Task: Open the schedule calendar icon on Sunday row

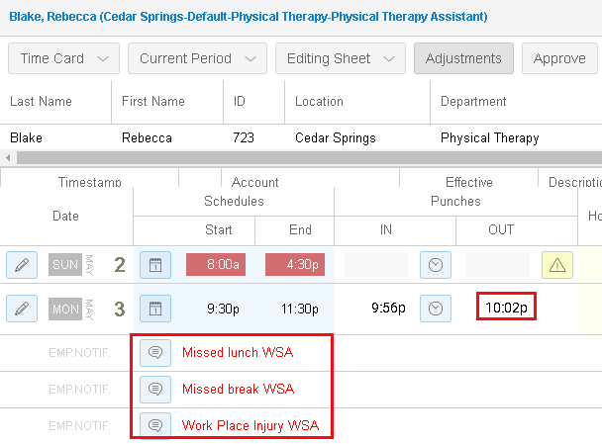Action: tap(155, 265)
